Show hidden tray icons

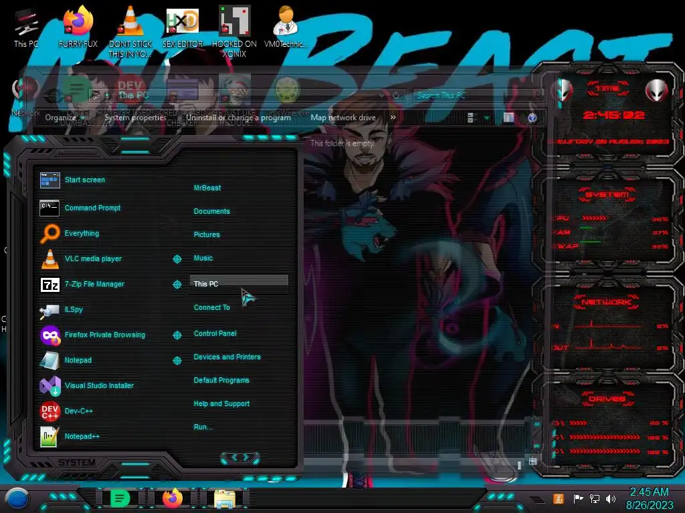tap(537, 499)
